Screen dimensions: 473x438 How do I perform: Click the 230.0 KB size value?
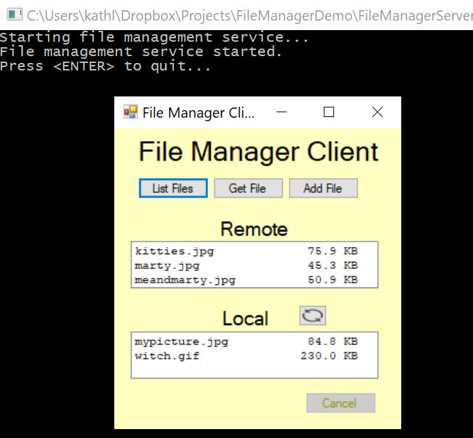tap(329, 356)
